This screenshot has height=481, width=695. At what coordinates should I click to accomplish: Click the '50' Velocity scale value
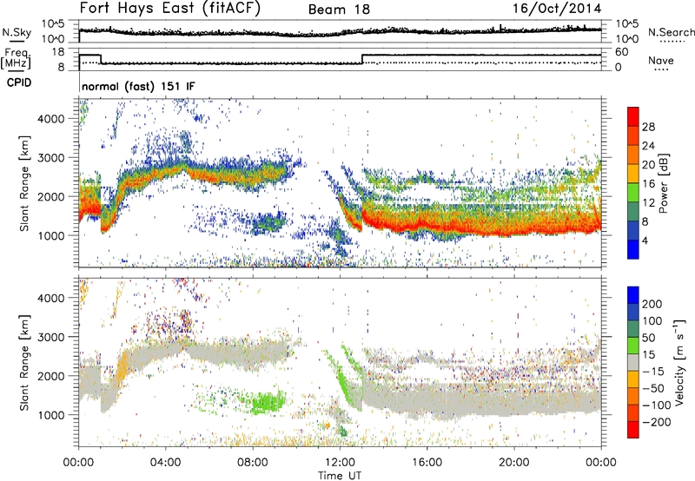click(x=648, y=338)
